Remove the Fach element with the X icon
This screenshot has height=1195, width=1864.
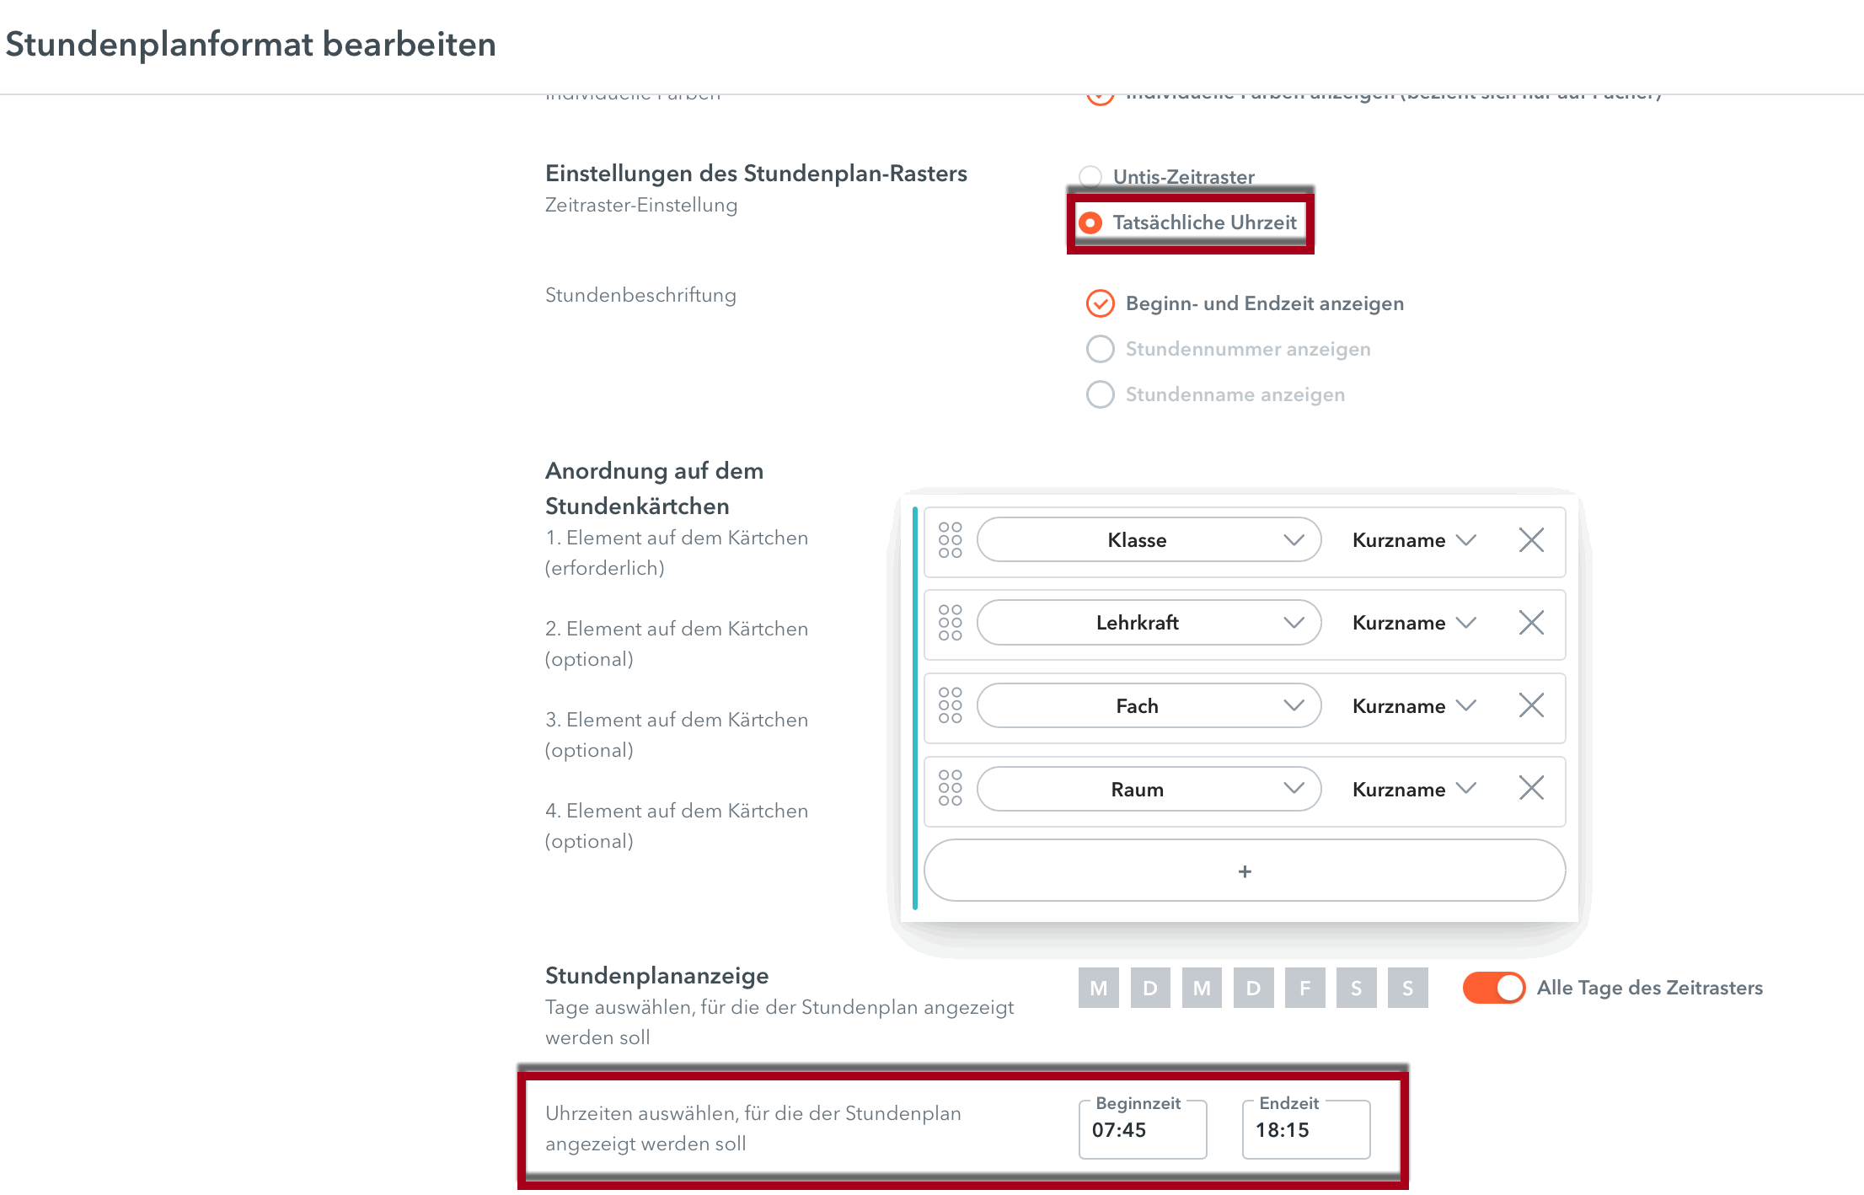pos(1532,705)
